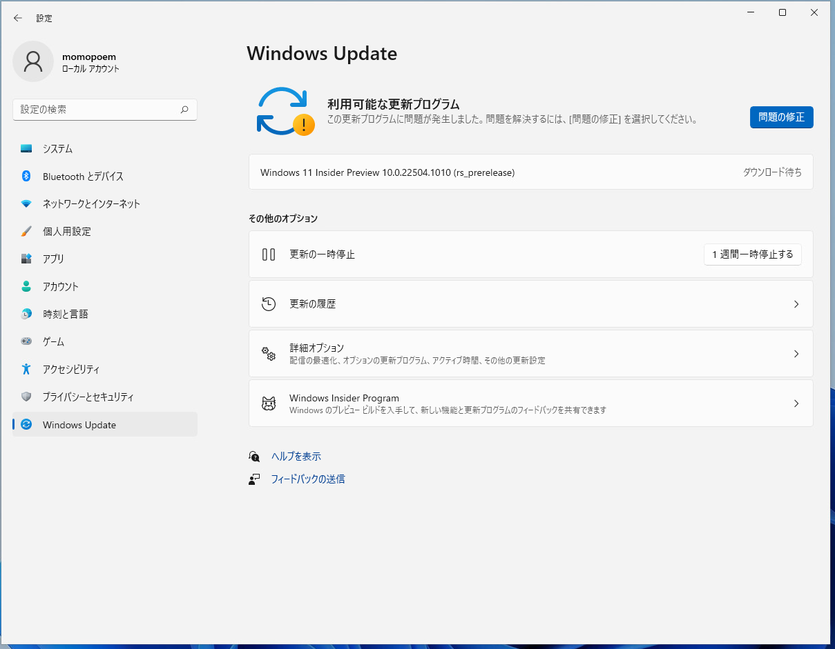Click the アクセシビリティ figure icon
Screen dimensions: 835x649
pyautogui.click(x=26, y=369)
